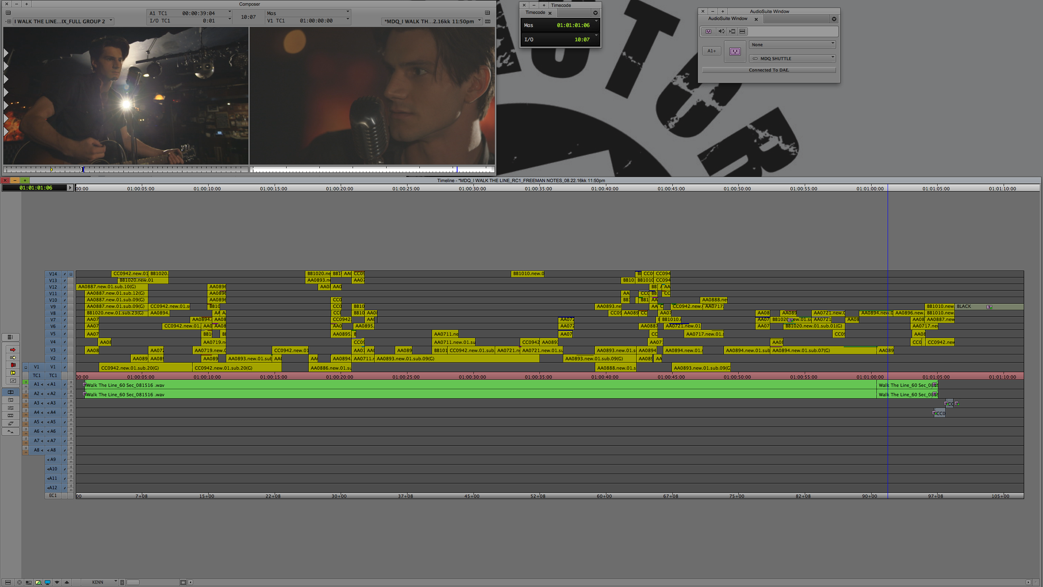The width and height of the screenshot is (1043, 587).
Task: Open the MDQ SHUTTLE drive dropdown
Action: (x=792, y=58)
